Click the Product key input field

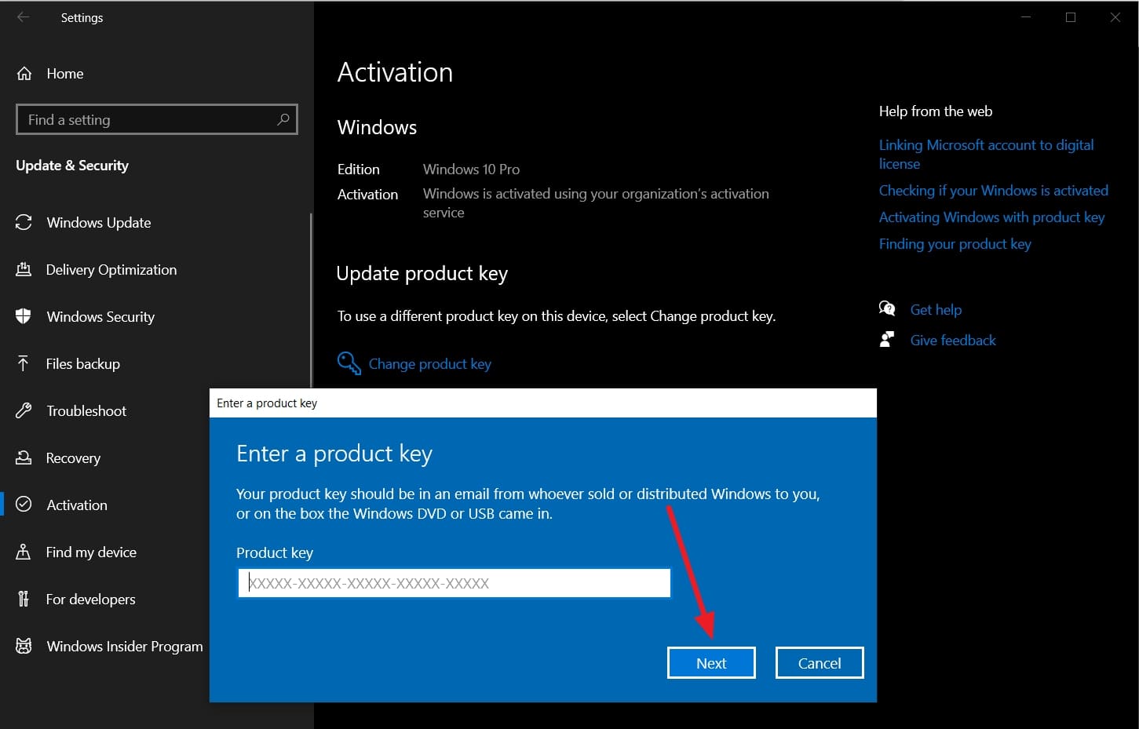454,583
